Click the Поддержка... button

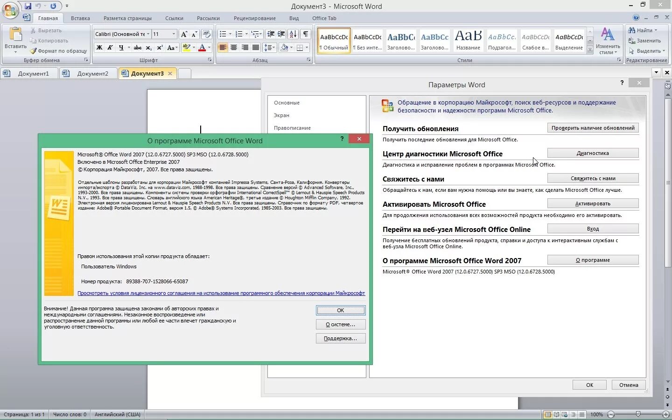pyautogui.click(x=341, y=338)
